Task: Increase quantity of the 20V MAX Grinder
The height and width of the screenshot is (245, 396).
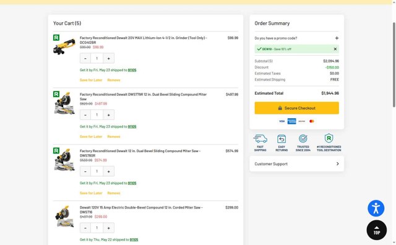Action: (109, 58)
